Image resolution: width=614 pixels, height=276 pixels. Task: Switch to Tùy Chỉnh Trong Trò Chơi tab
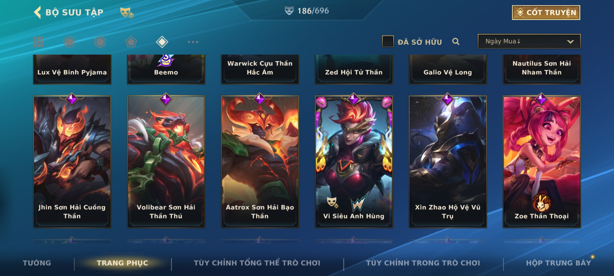coord(423,263)
